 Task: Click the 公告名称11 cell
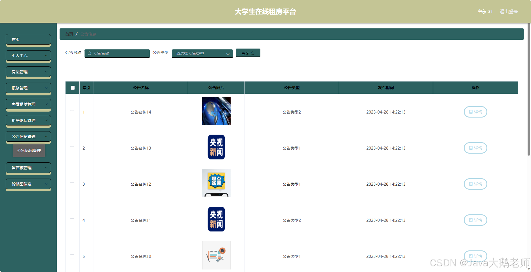[x=141, y=220]
